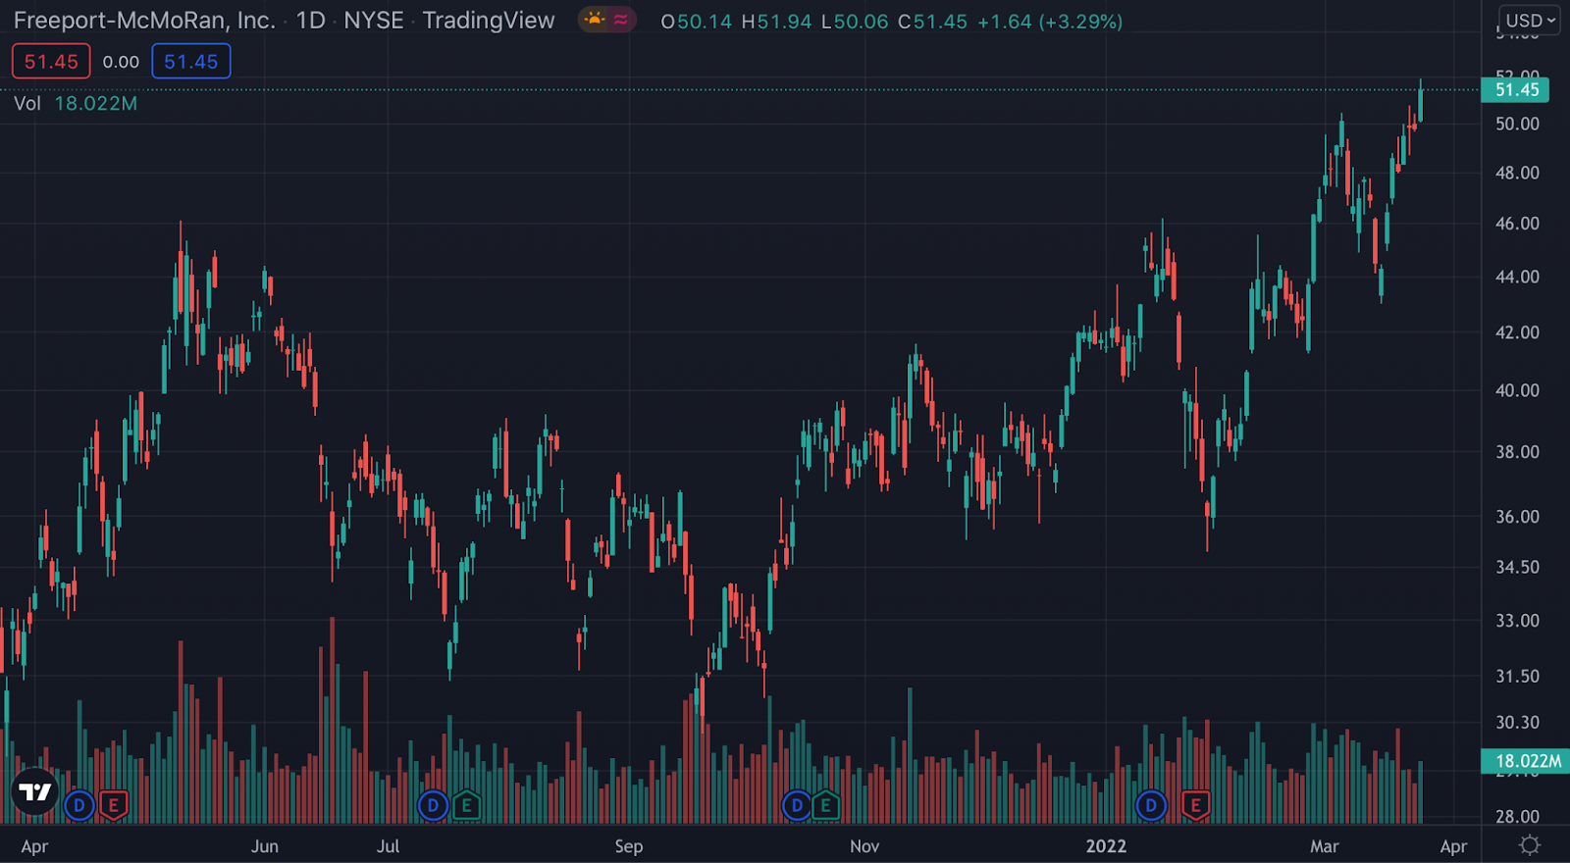This screenshot has width=1570, height=863.
Task: Open the dividend D marker in October
Action: pos(797,806)
